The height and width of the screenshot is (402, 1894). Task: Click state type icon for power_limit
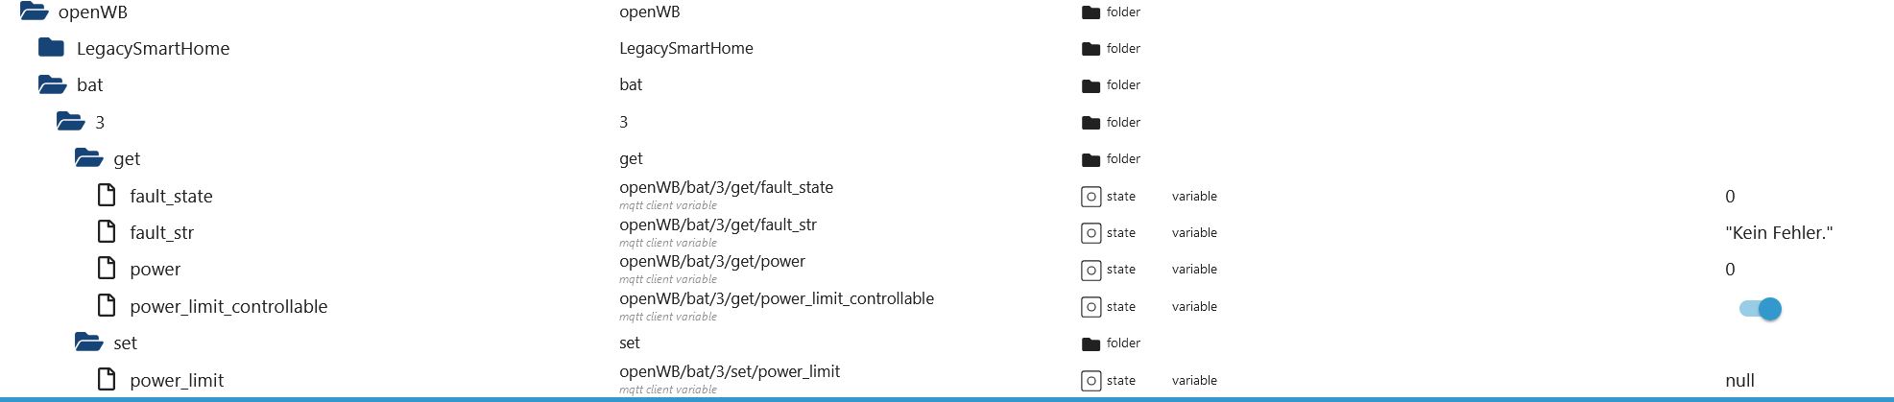[1091, 381]
